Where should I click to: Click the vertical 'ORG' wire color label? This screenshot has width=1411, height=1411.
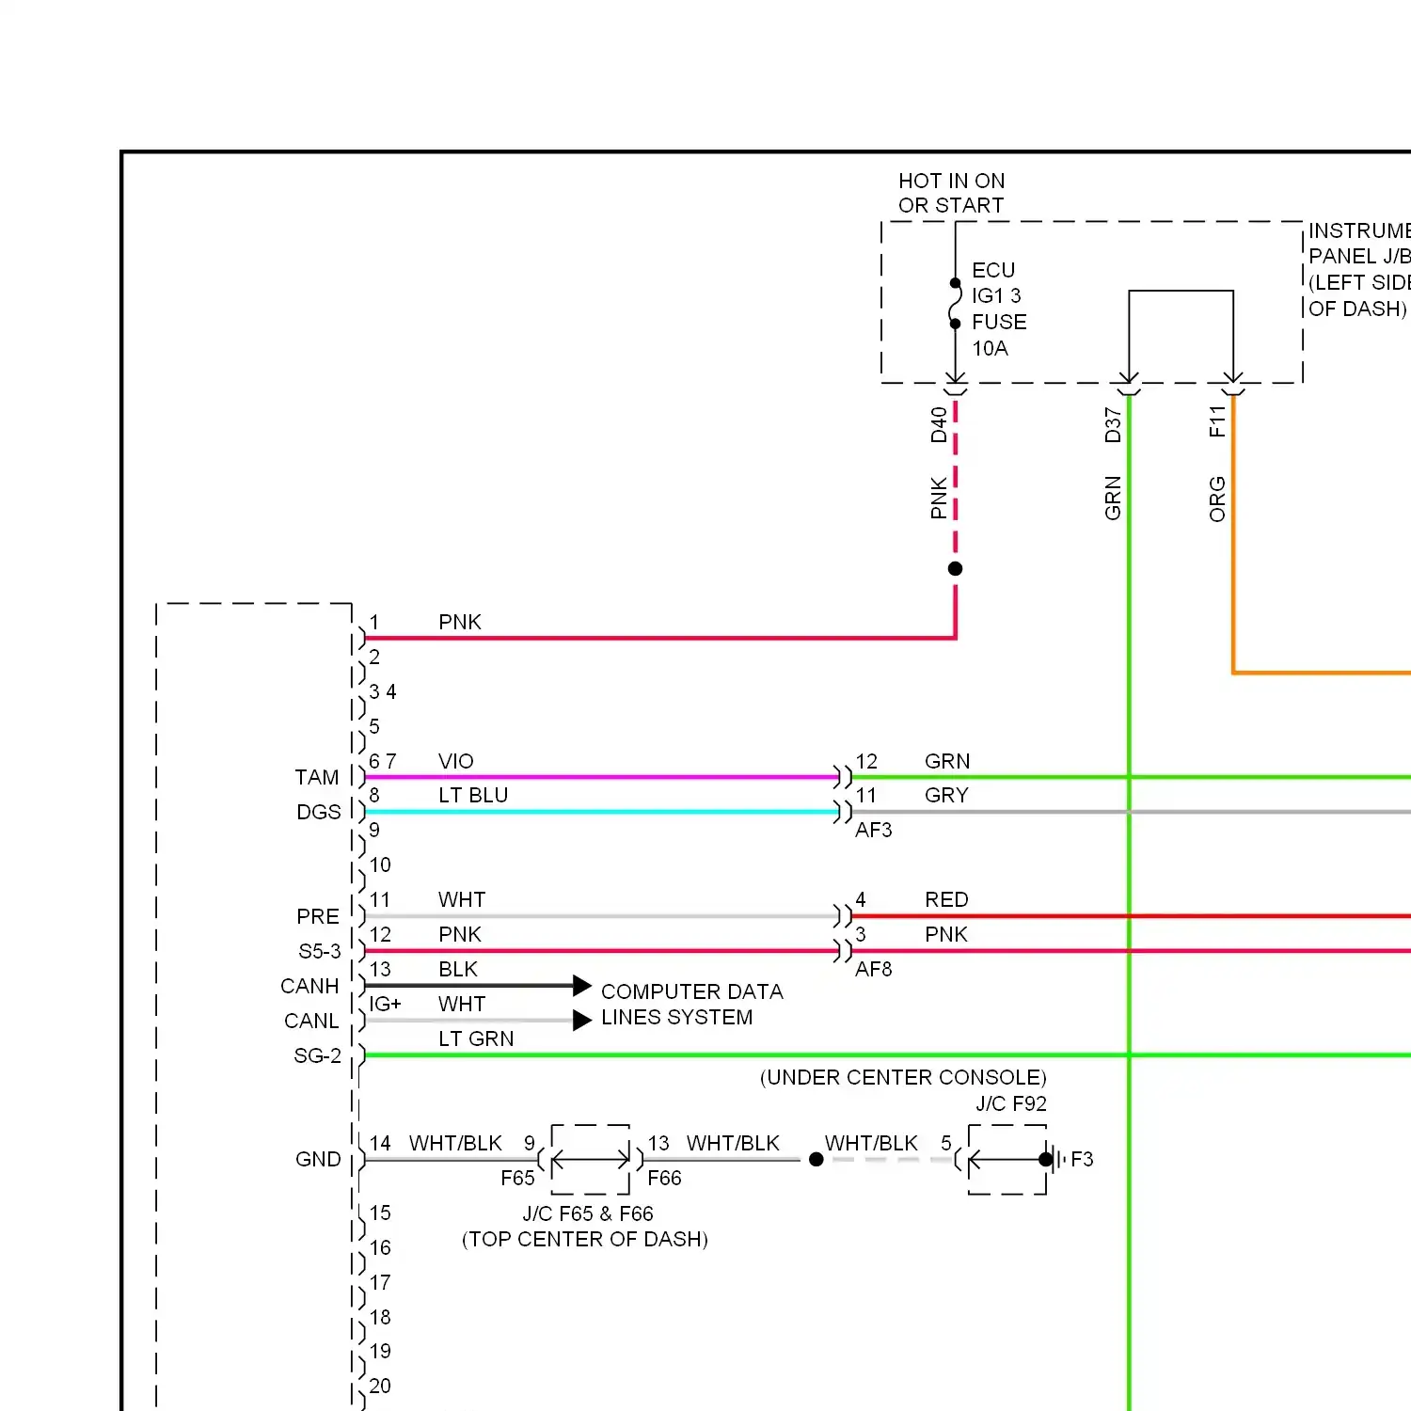pos(1217,499)
